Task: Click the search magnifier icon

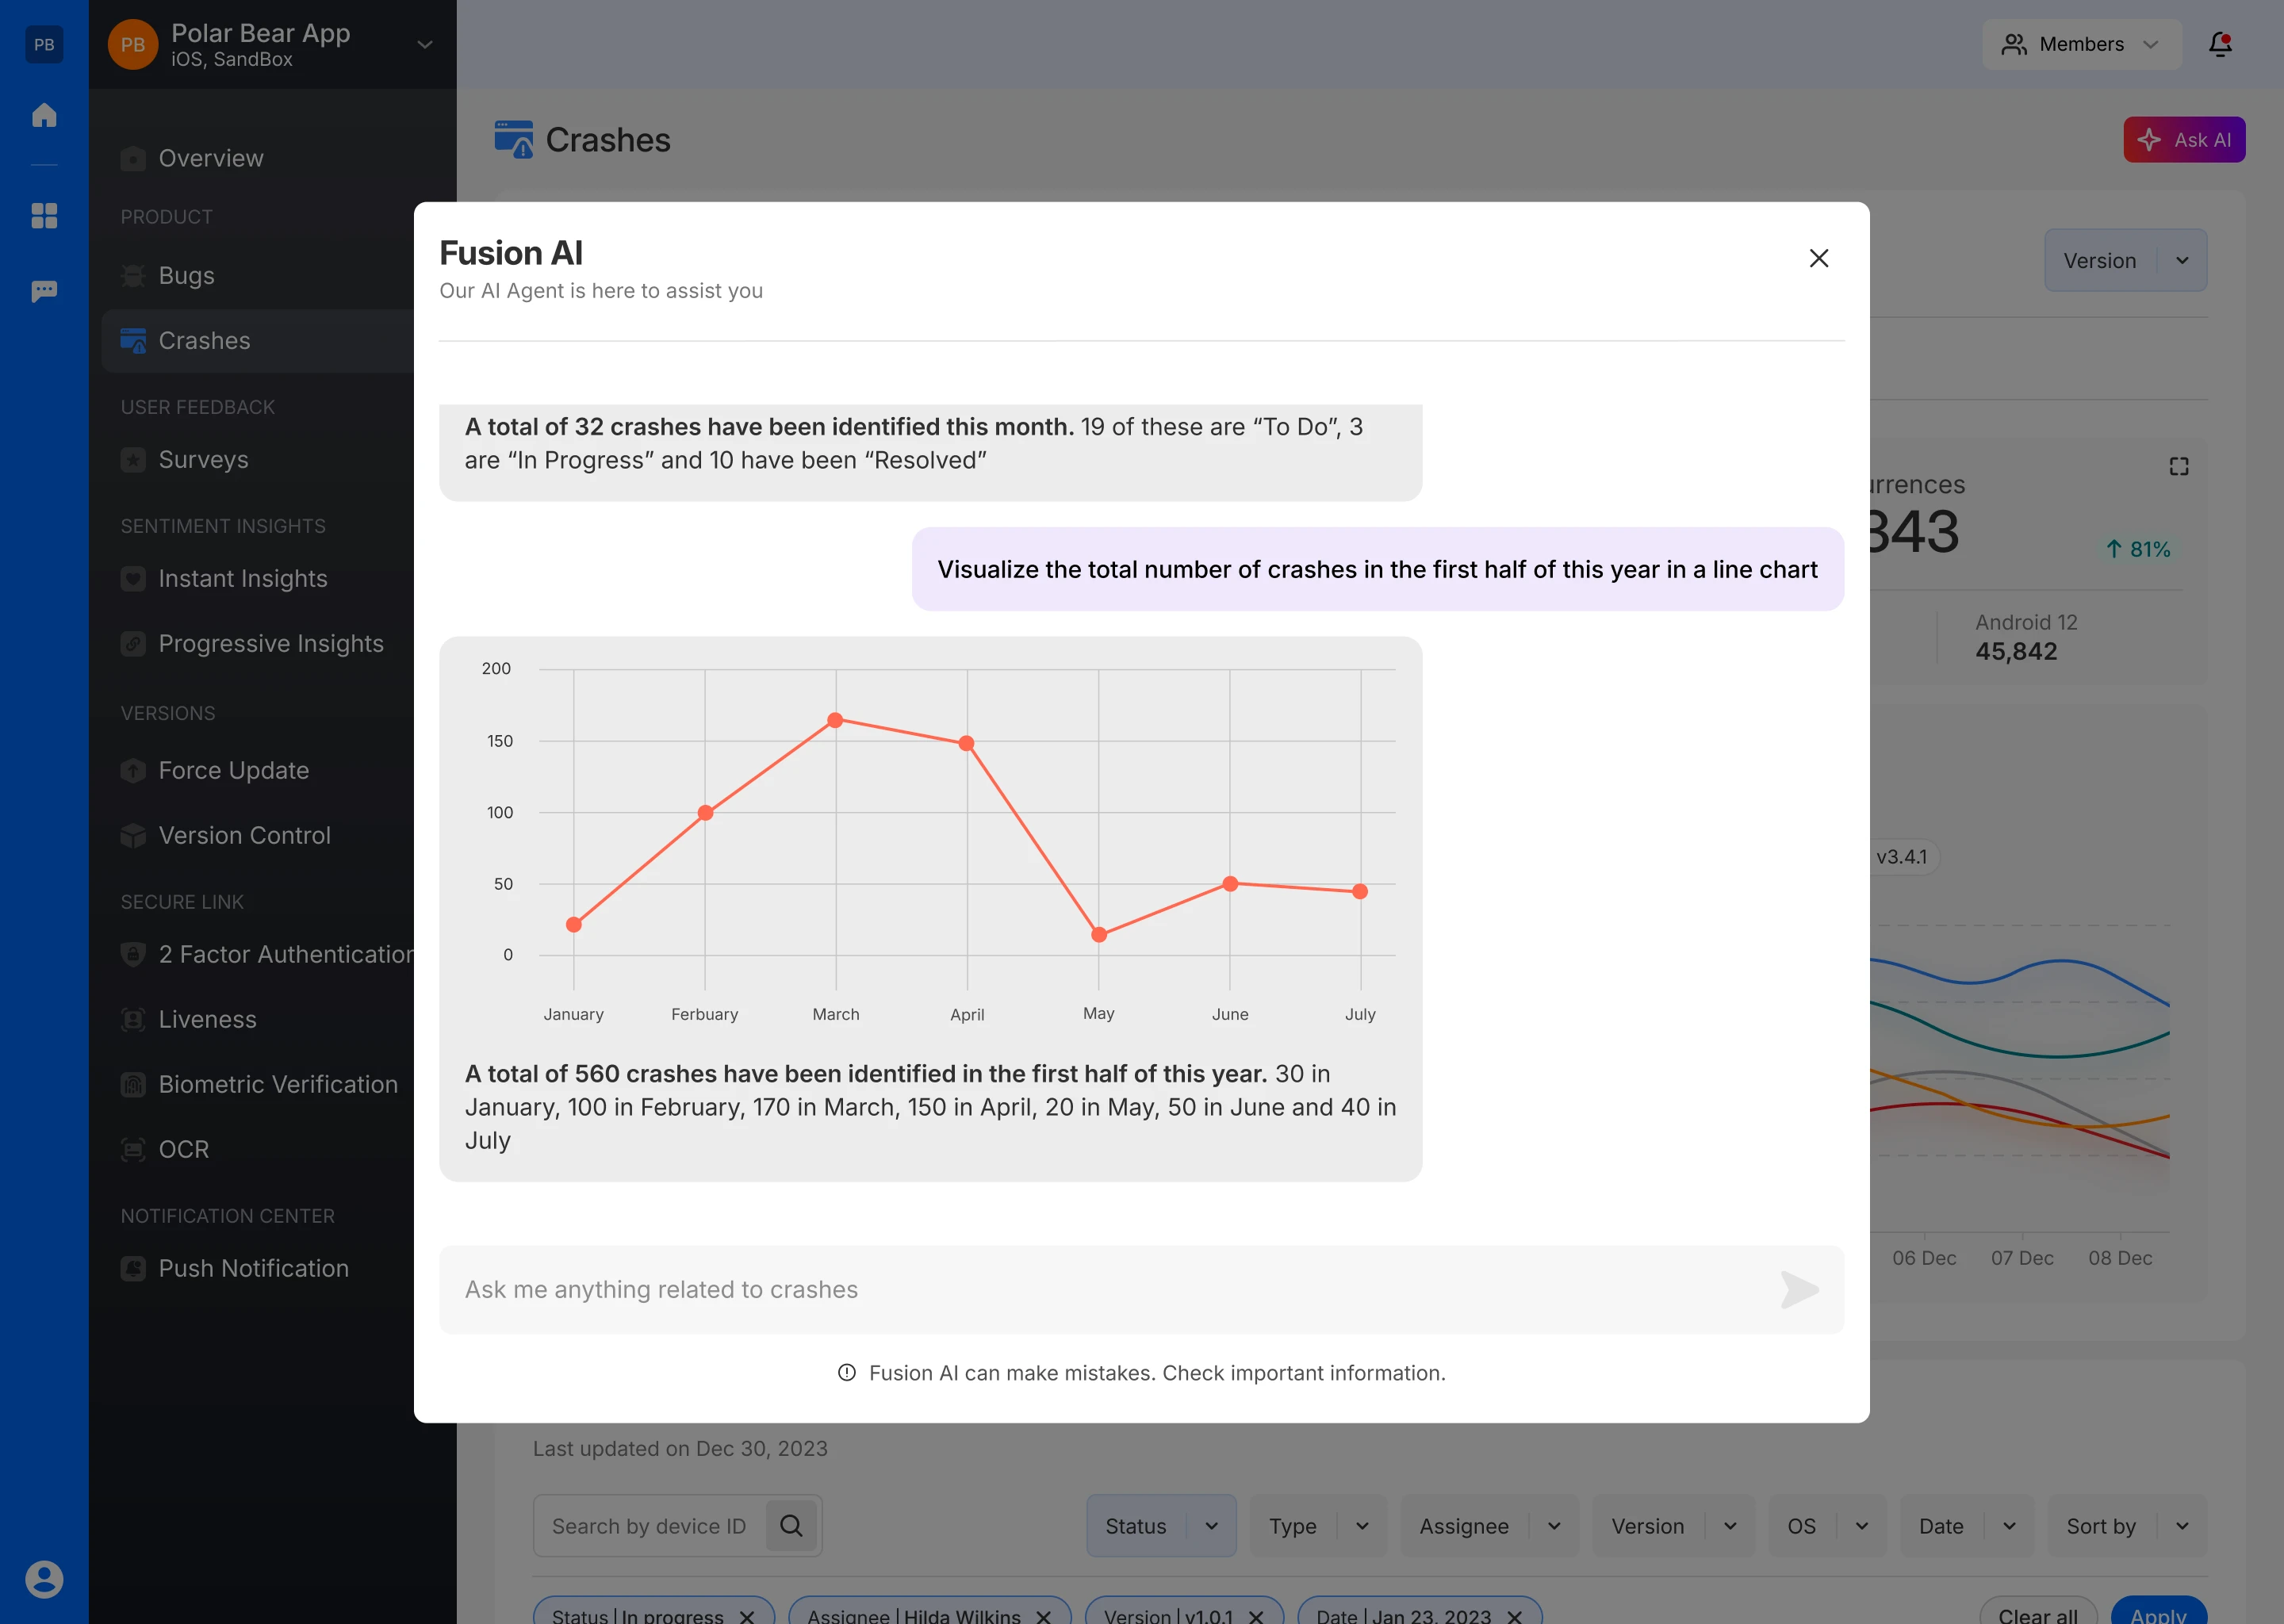Action: (x=791, y=1526)
